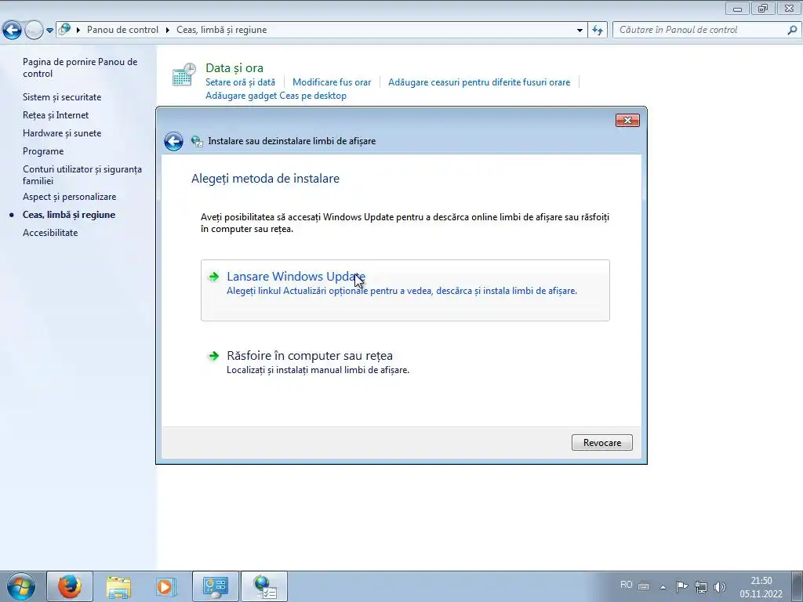Click 'Panou de control' breadcrumb
This screenshot has width=803, height=602.
122,30
